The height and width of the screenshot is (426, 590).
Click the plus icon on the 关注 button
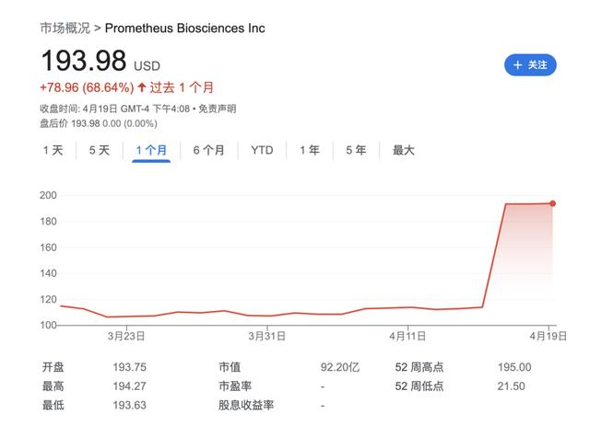click(518, 65)
